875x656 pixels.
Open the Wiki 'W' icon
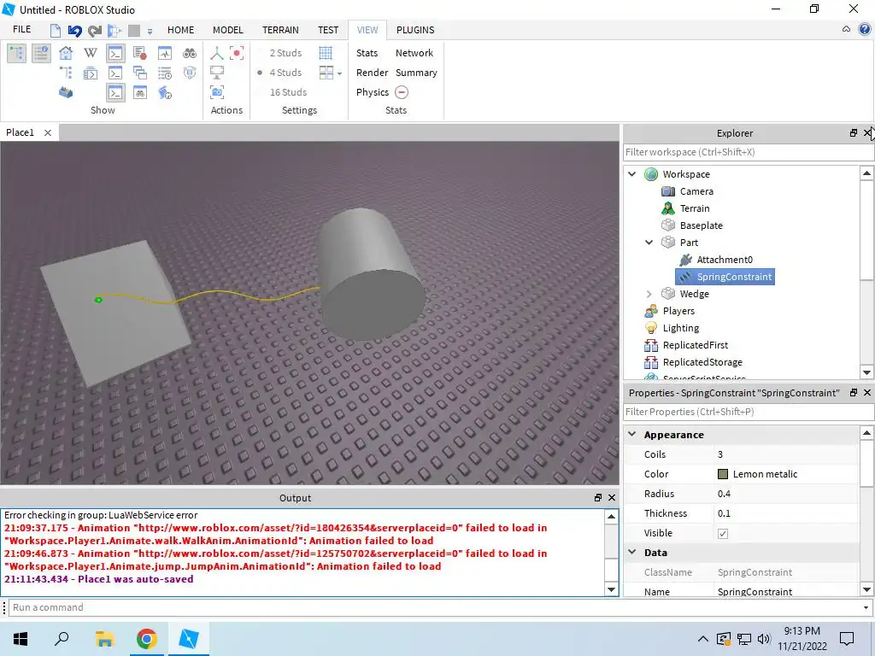[x=91, y=53]
